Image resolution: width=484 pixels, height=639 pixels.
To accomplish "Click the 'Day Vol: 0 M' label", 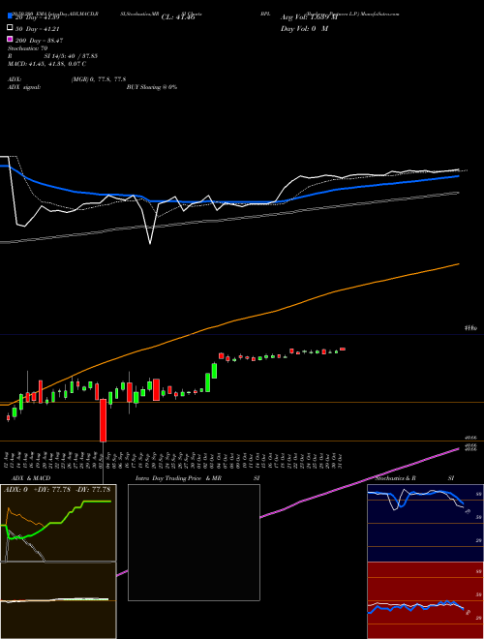I will (304, 29).
